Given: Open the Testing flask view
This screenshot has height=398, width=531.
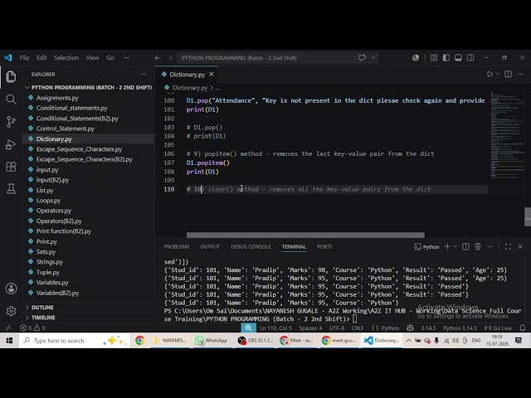Looking at the screenshot, I should 11,189.
